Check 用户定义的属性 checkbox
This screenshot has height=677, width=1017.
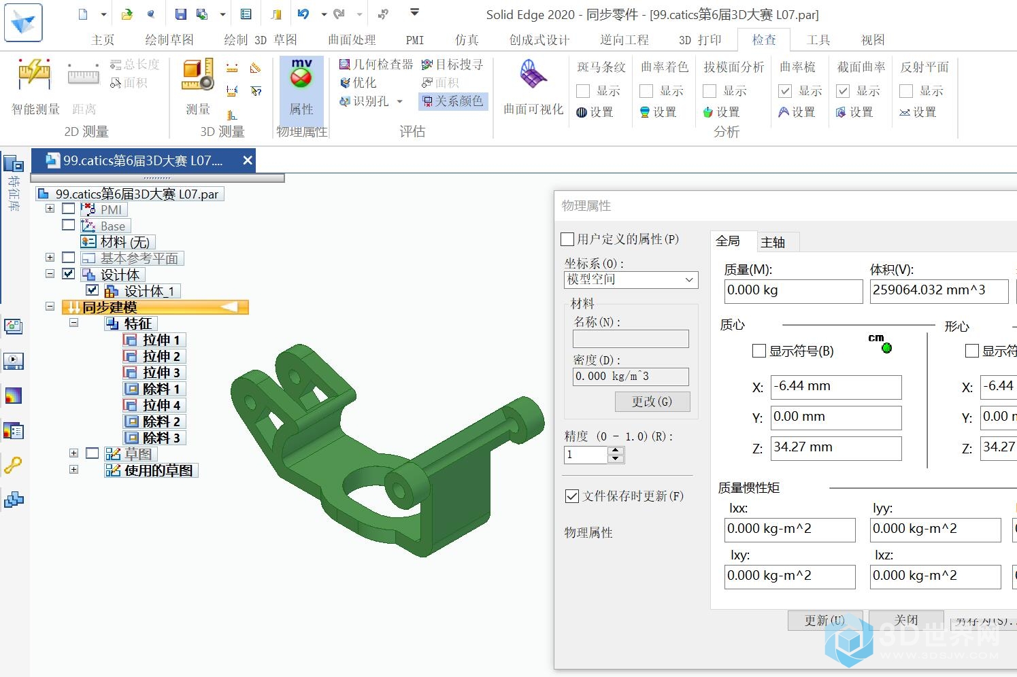click(x=567, y=239)
